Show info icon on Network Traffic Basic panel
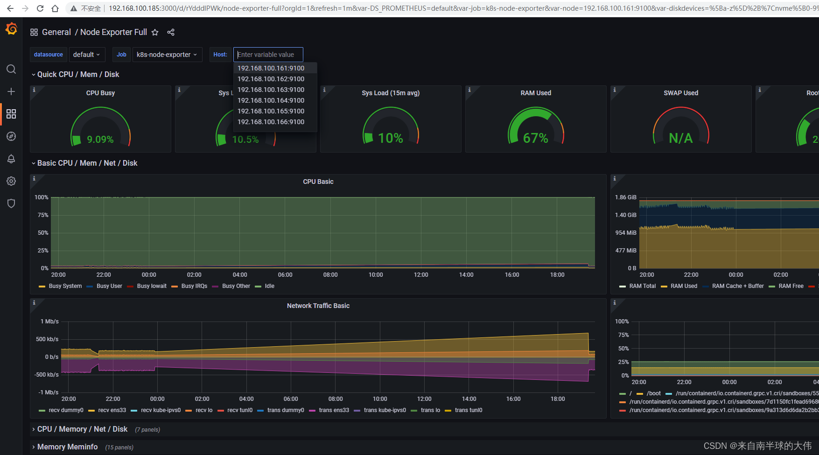Viewport: 819px width, 455px height. (34, 302)
